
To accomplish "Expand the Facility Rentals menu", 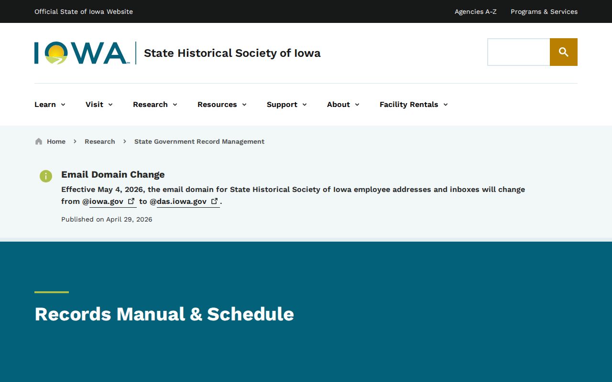I will tap(414, 105).
